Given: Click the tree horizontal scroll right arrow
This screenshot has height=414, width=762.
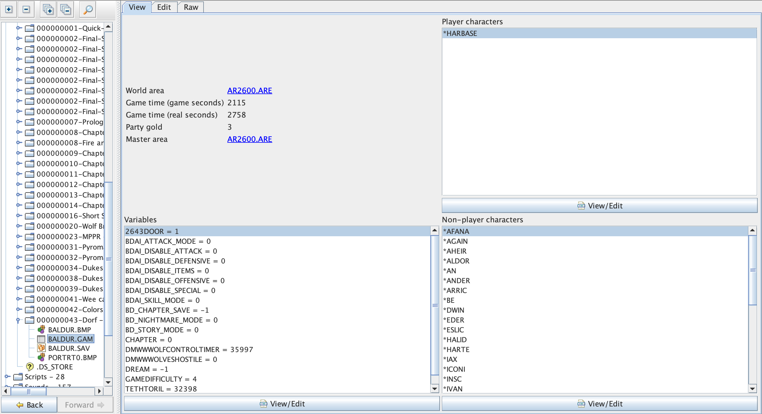Looking at the screenshot, I should coord(99,391).
